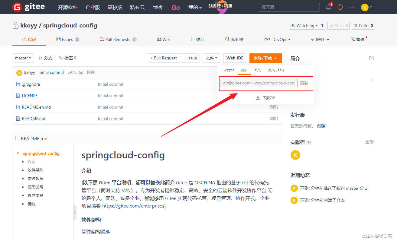The image size is (397, 241).
Task: Click the Go promotional icon
Action: coord(176,8)
